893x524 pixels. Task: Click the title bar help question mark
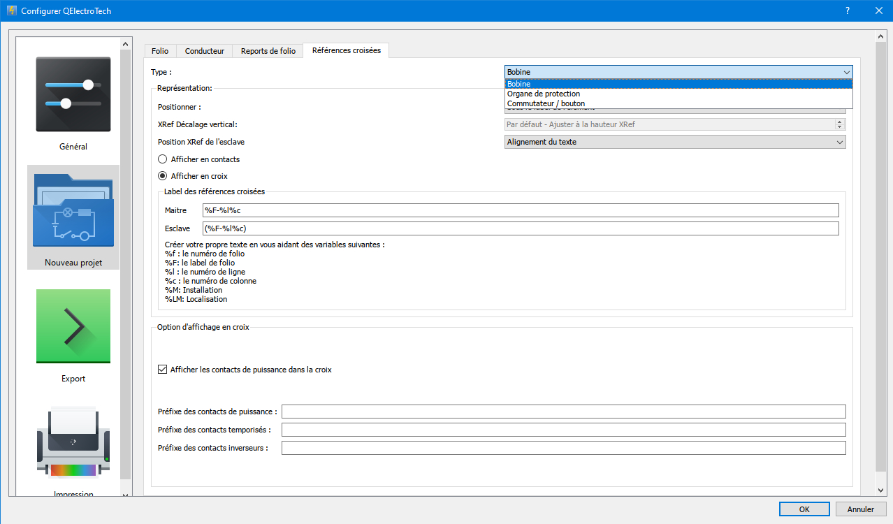pos(847,11)
